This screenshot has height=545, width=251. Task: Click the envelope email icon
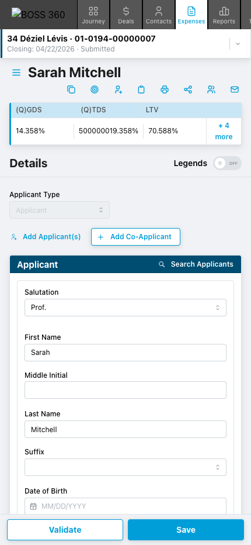click(235, 89)
